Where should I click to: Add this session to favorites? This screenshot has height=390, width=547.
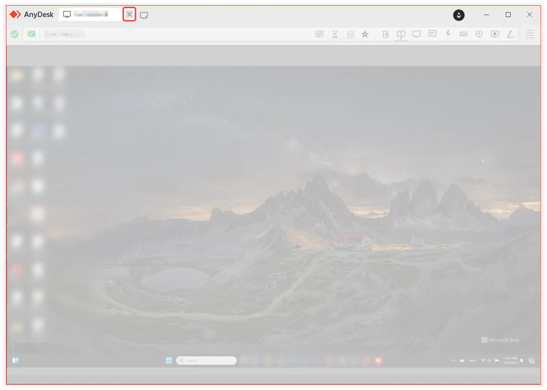365,34
